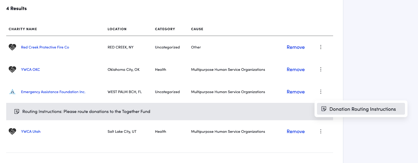Open Emergency Assistance Foundation Inc. charity page
The width and height of the screenshot is (418, 163).
53,92
